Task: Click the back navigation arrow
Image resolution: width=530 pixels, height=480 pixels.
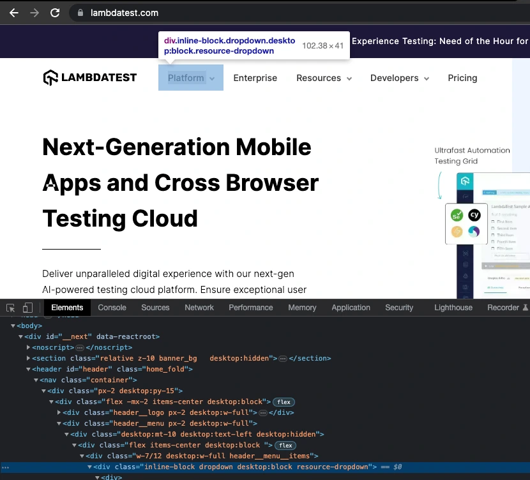Action: (13, 12)
